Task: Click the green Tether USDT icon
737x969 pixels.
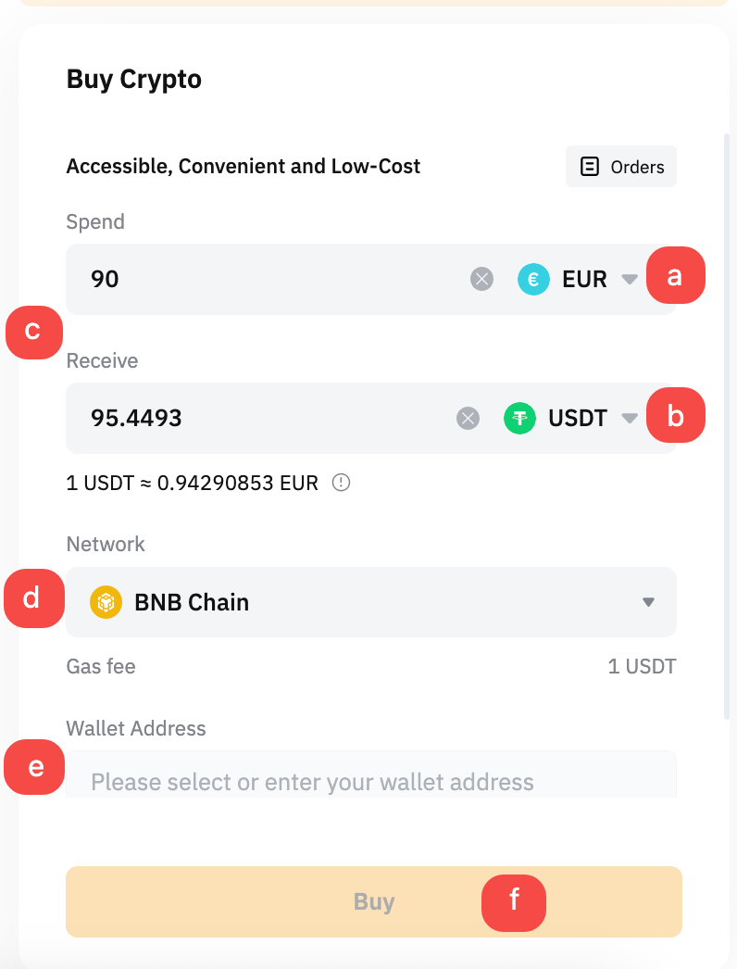Action: 519,419
